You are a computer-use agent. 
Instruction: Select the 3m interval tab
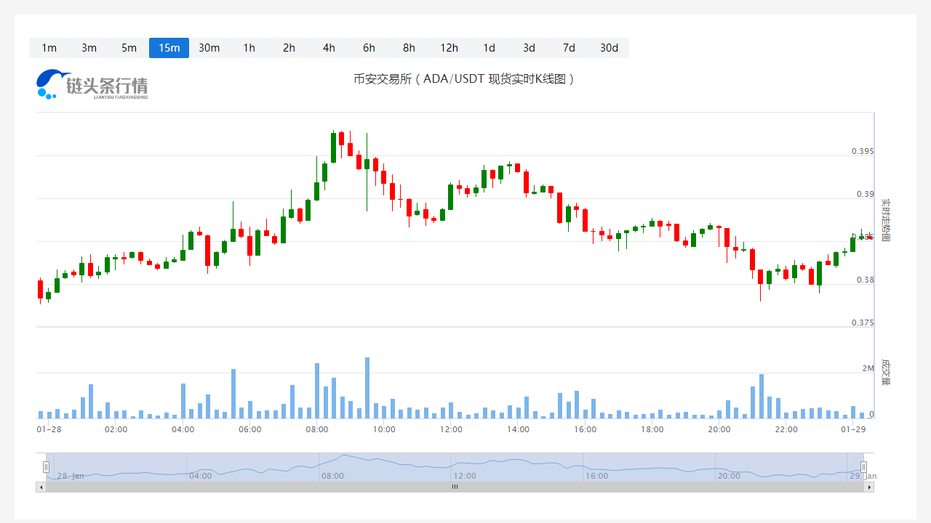click(89, 48)
